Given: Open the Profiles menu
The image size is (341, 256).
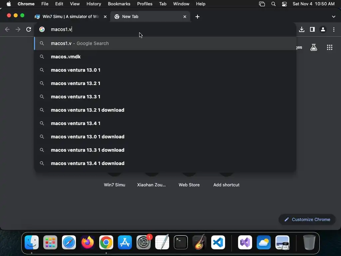Looking at the screenshot, I should pyautogui.click(x=145, y=4).
